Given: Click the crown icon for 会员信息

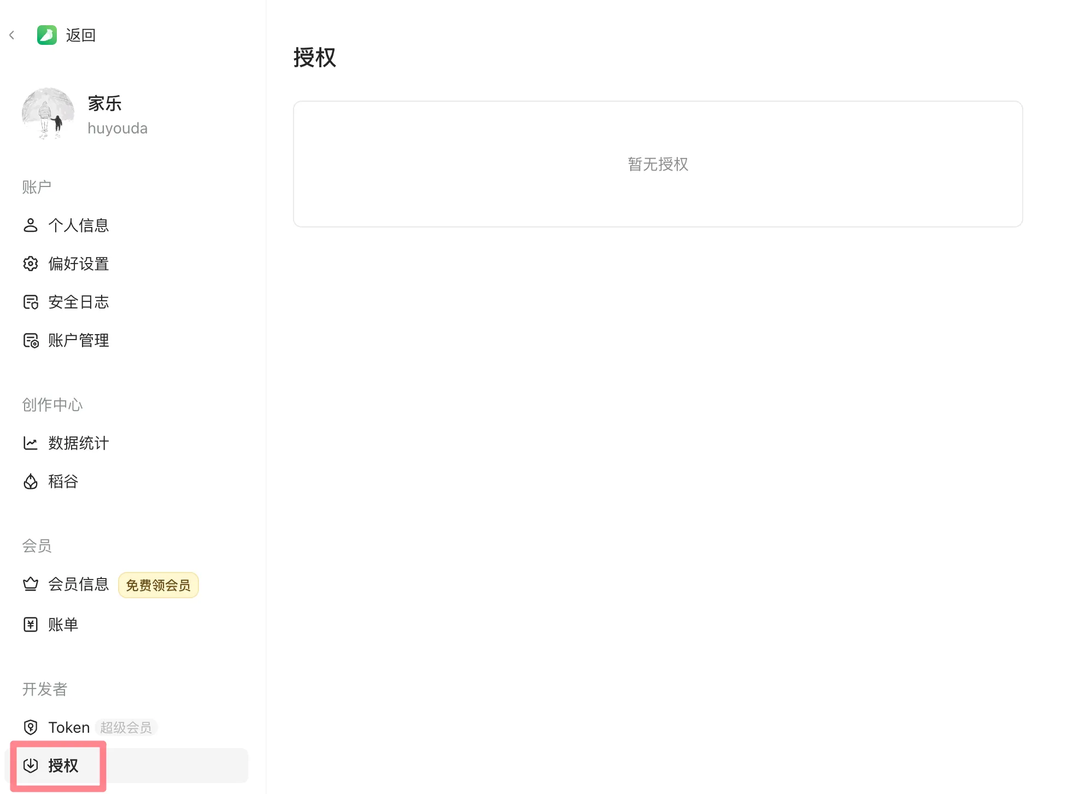Looking at the screenshot, I should (31, 584).
